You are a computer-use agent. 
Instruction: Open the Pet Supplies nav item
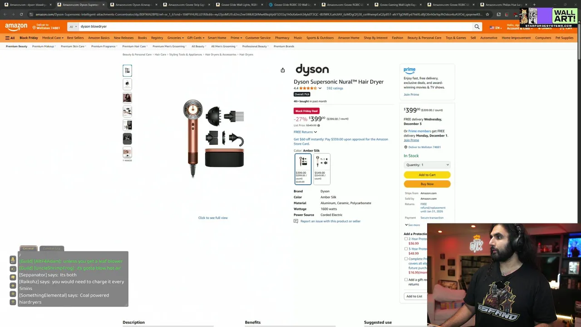tap(564, 38)
